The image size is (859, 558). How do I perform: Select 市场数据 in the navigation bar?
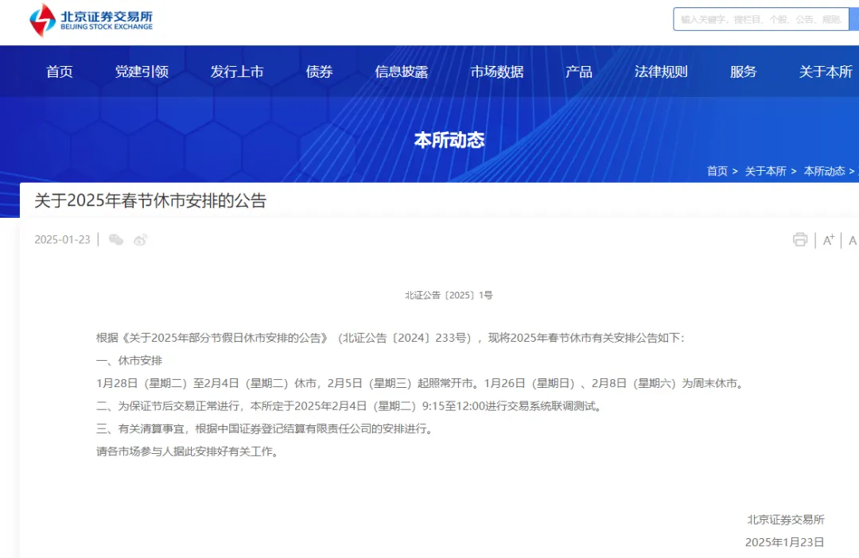pos(496,71)
